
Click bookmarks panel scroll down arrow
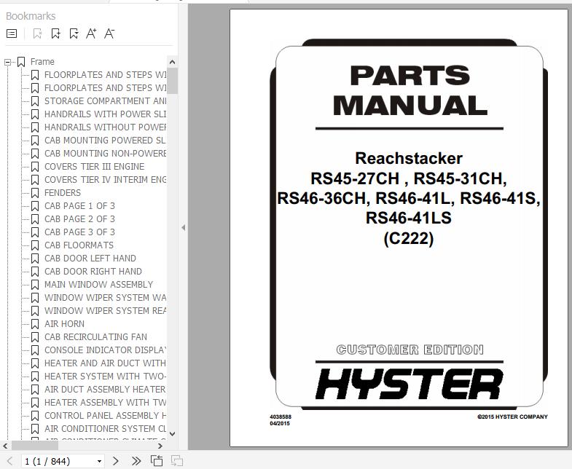click(x=172, y=434)
